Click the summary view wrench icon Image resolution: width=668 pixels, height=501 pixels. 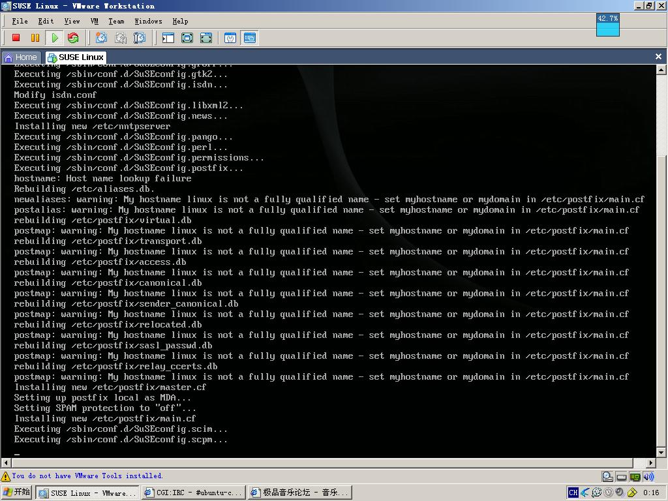coord(230,38)
